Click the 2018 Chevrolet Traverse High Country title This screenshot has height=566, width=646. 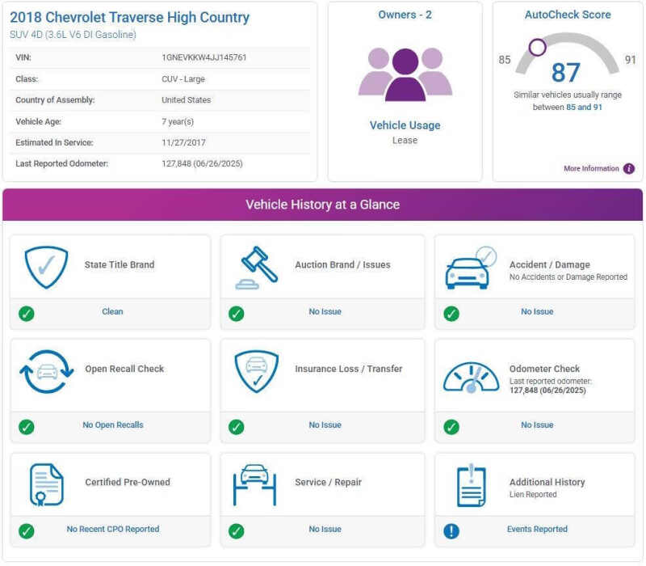pyautogui.click(x=129, y=18)
